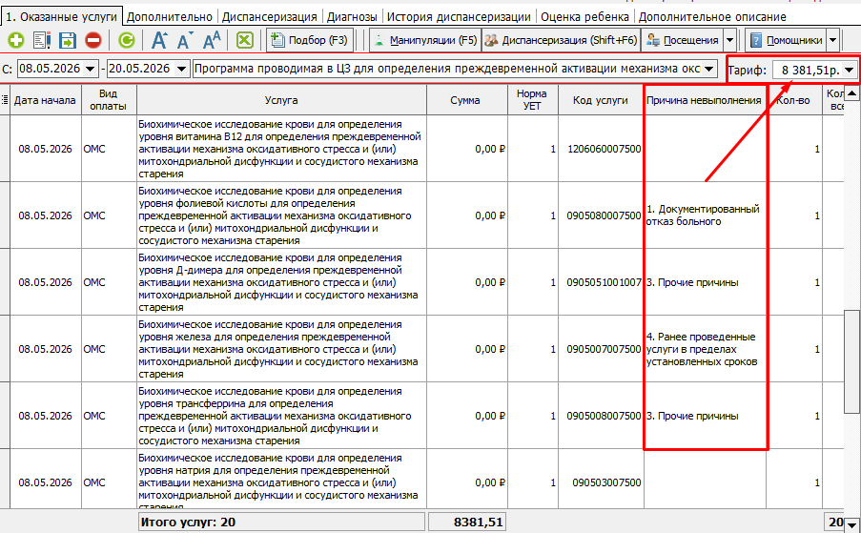Screen dimensions: 861x533
Task: Add a new service with green plus icon
Action: [16, 40]
